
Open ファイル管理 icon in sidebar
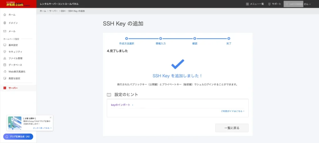pyautogui.click(x=5, y=58)
